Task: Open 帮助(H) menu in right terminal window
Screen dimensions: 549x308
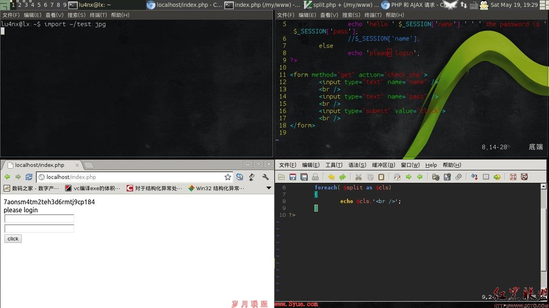Action: point(395,15)
